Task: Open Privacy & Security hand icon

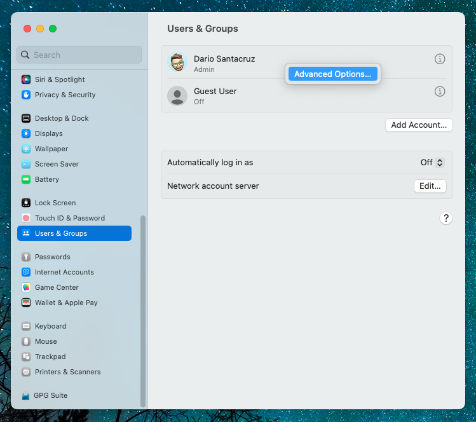Action: tap(26, 95)
